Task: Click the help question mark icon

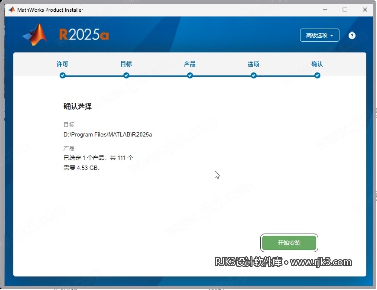Action: pyautogui.click(x=352, y=36)
